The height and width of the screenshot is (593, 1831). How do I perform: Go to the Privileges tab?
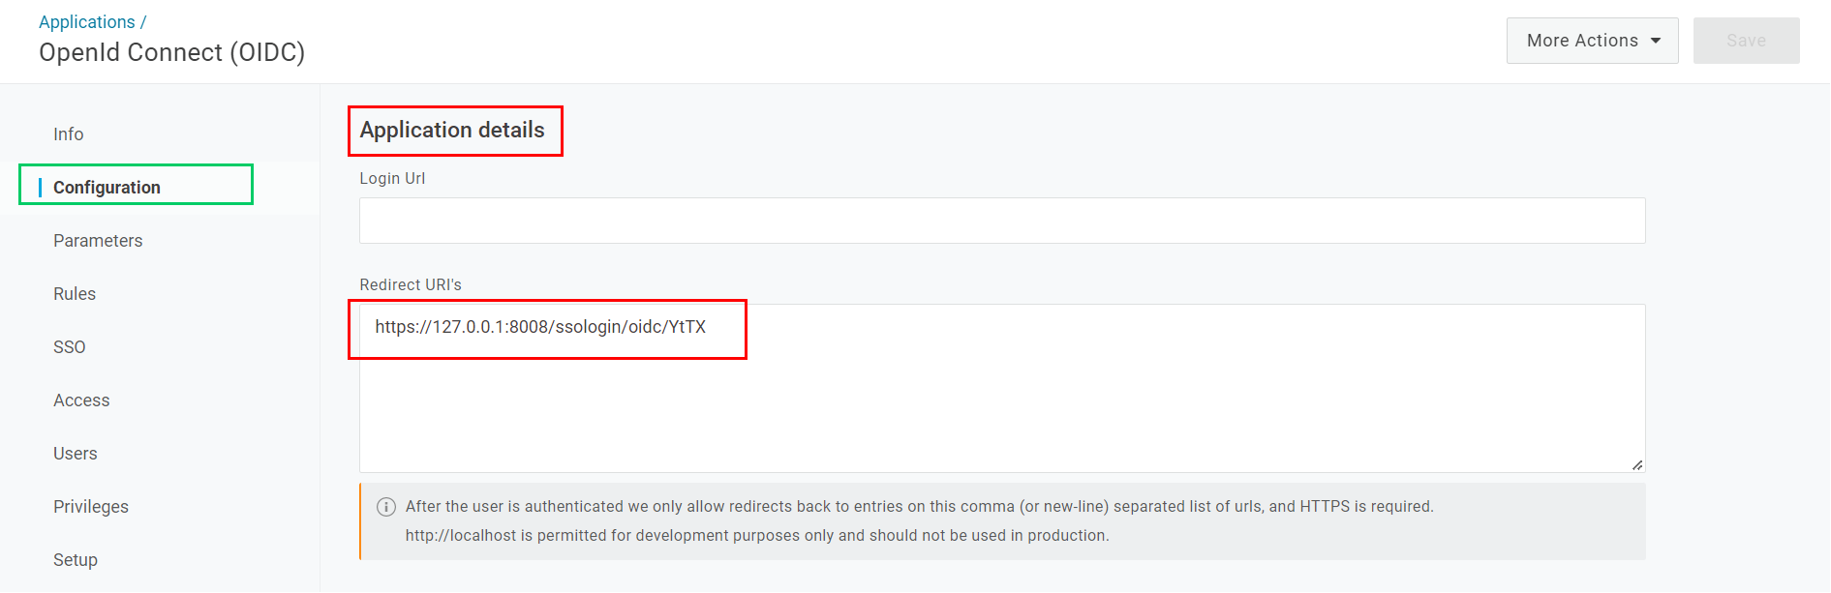91,507
